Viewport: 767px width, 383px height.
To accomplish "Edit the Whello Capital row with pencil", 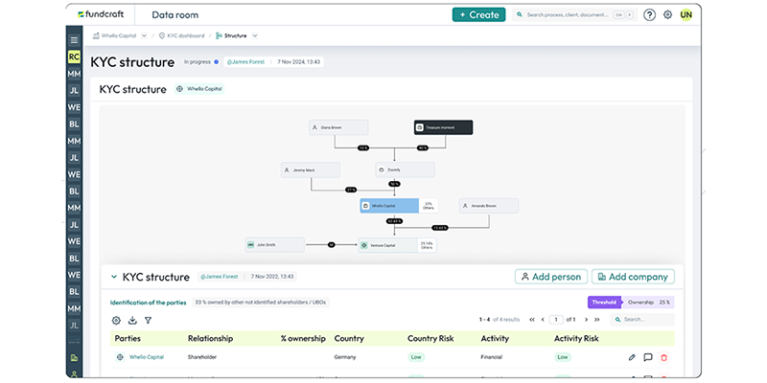I will click(x=632, y=357).
